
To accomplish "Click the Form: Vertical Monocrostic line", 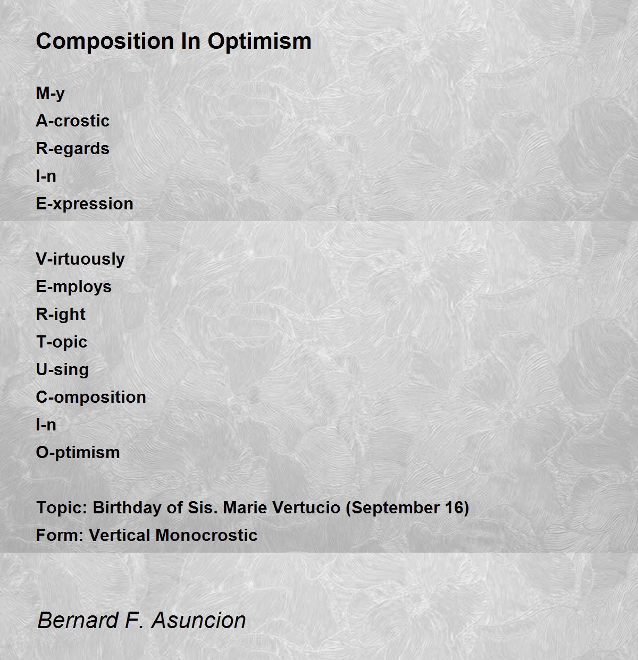I will [x=147, y=535].
